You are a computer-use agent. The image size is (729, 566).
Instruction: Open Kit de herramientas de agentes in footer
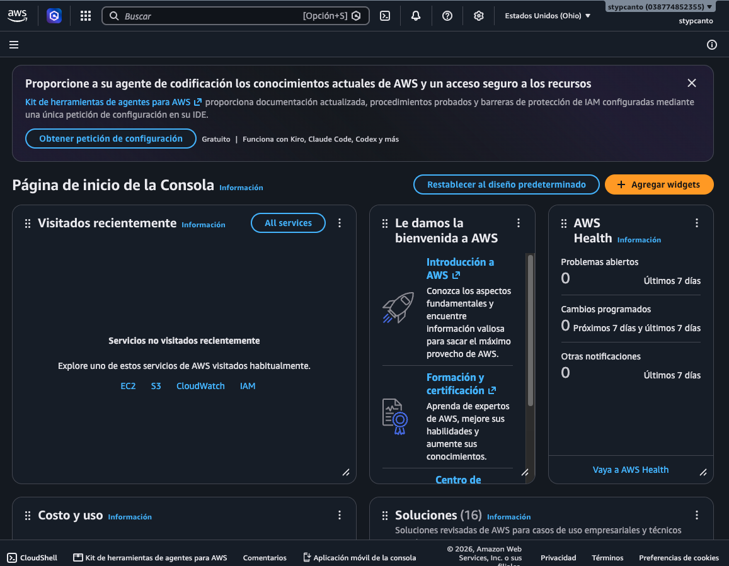click(150, 558)
